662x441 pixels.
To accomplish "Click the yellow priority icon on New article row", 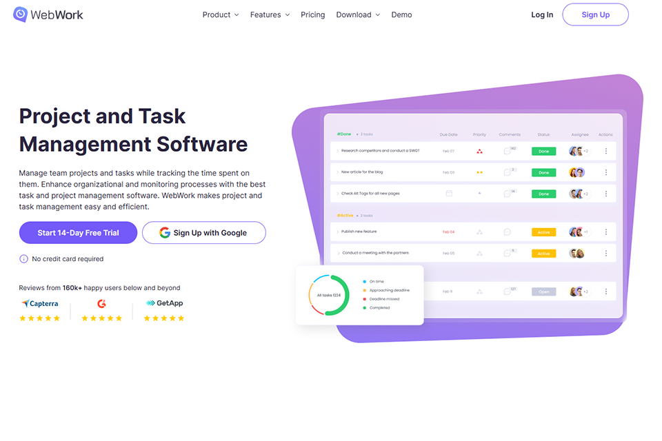I will [480, 172].
